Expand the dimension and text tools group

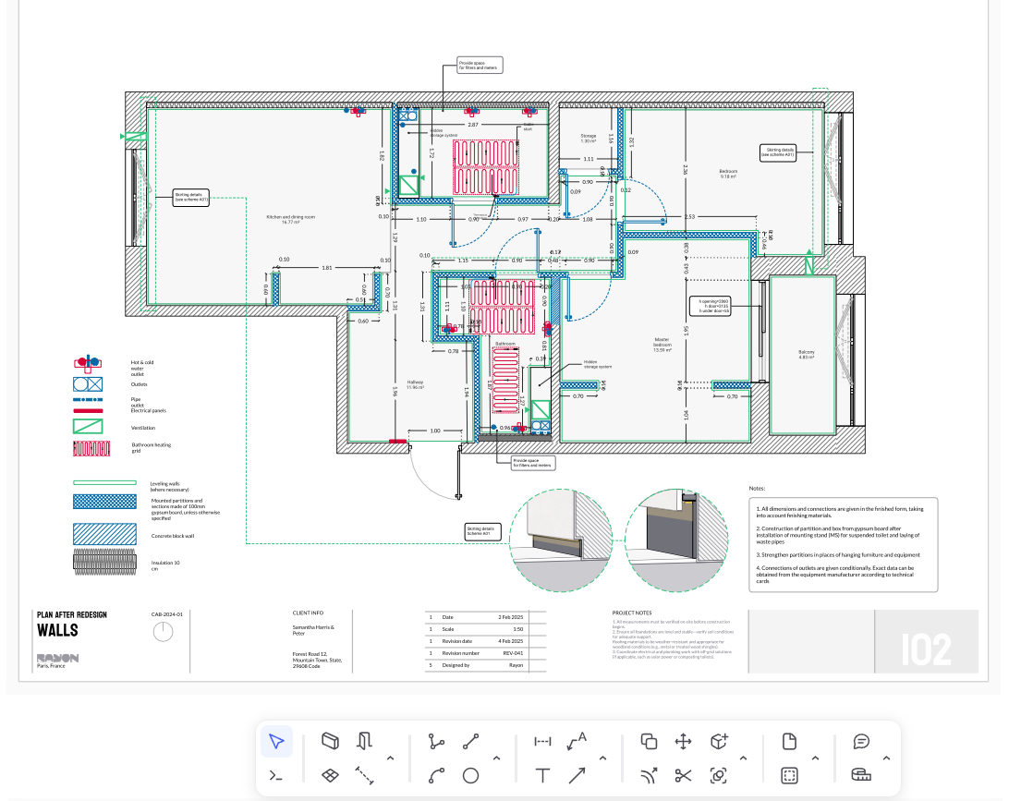(602, 759)
